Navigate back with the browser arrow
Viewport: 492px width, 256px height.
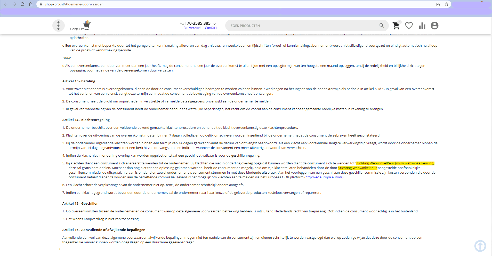click(x=6, y=4)
